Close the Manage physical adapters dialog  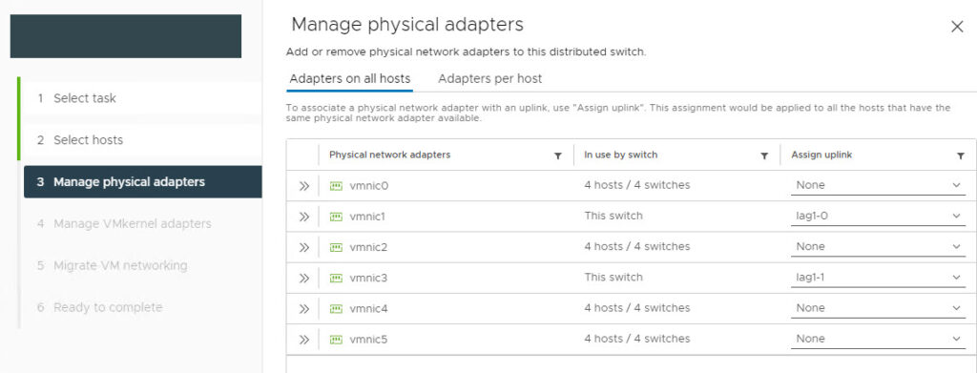pos(957,26)
